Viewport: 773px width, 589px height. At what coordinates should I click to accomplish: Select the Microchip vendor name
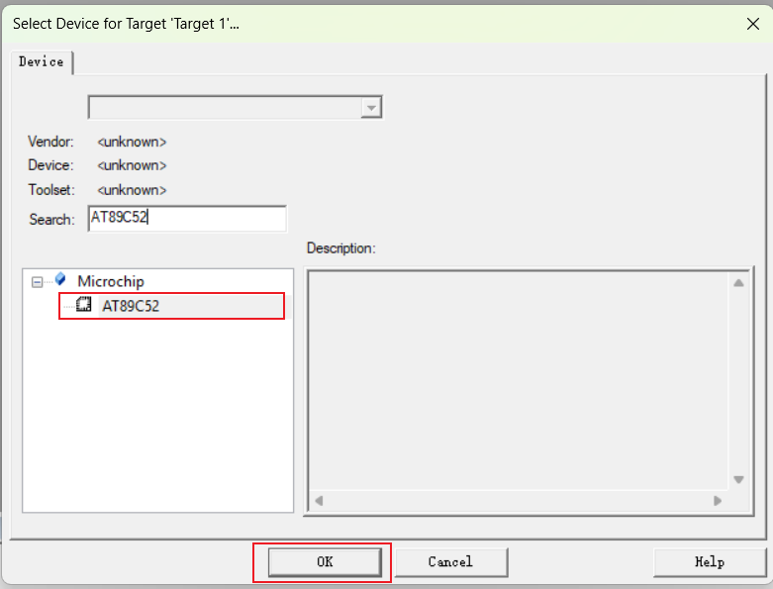[111, 281]
